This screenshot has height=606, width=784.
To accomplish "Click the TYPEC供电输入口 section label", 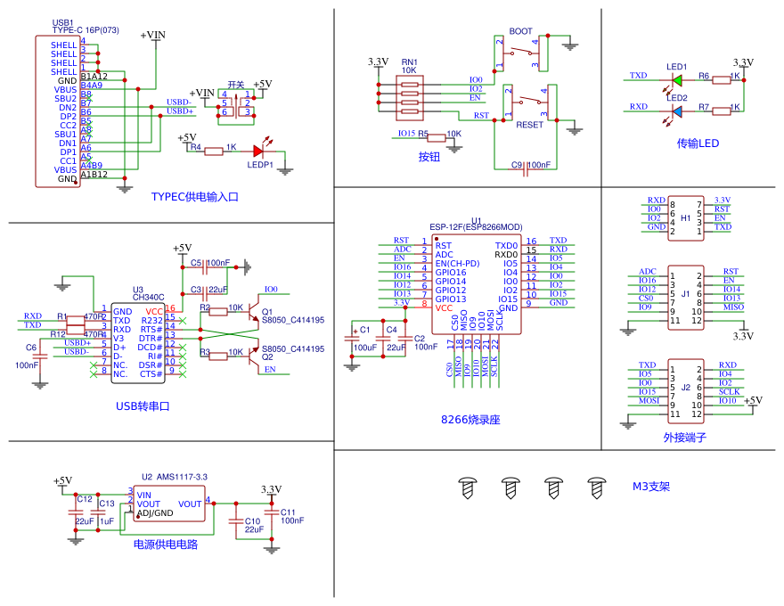I will (x=194, y=197).
